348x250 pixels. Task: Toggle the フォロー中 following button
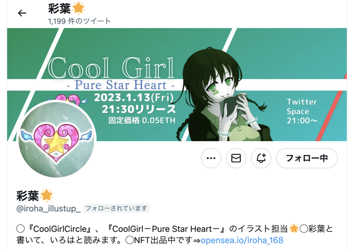(307, 158)
